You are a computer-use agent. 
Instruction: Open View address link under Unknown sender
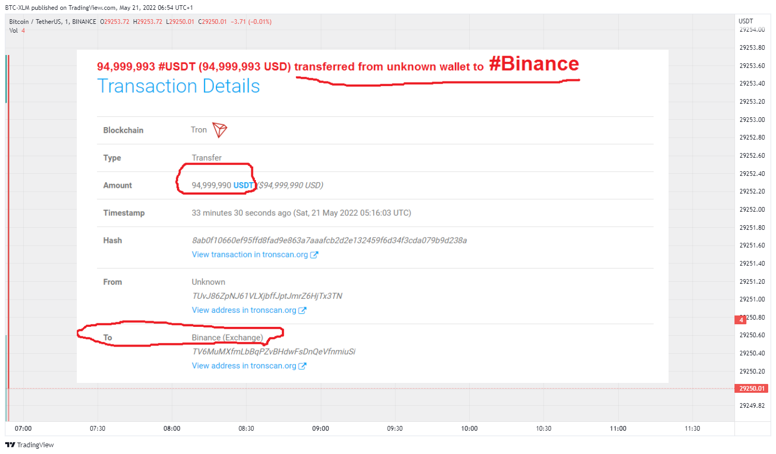(x=244, y=310)
